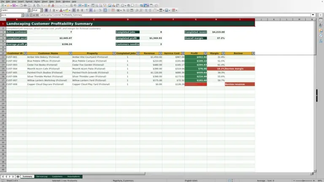Click the Sum sigma icon
The height and width of the screenshot is (182, 324).
point(31,15)
